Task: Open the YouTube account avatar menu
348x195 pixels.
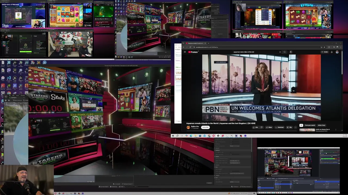Action: [337, 52]
